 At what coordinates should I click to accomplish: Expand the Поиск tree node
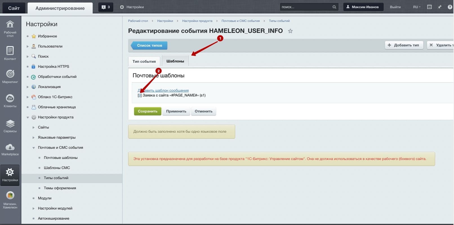pyautogui.click(x=28, y=57)
